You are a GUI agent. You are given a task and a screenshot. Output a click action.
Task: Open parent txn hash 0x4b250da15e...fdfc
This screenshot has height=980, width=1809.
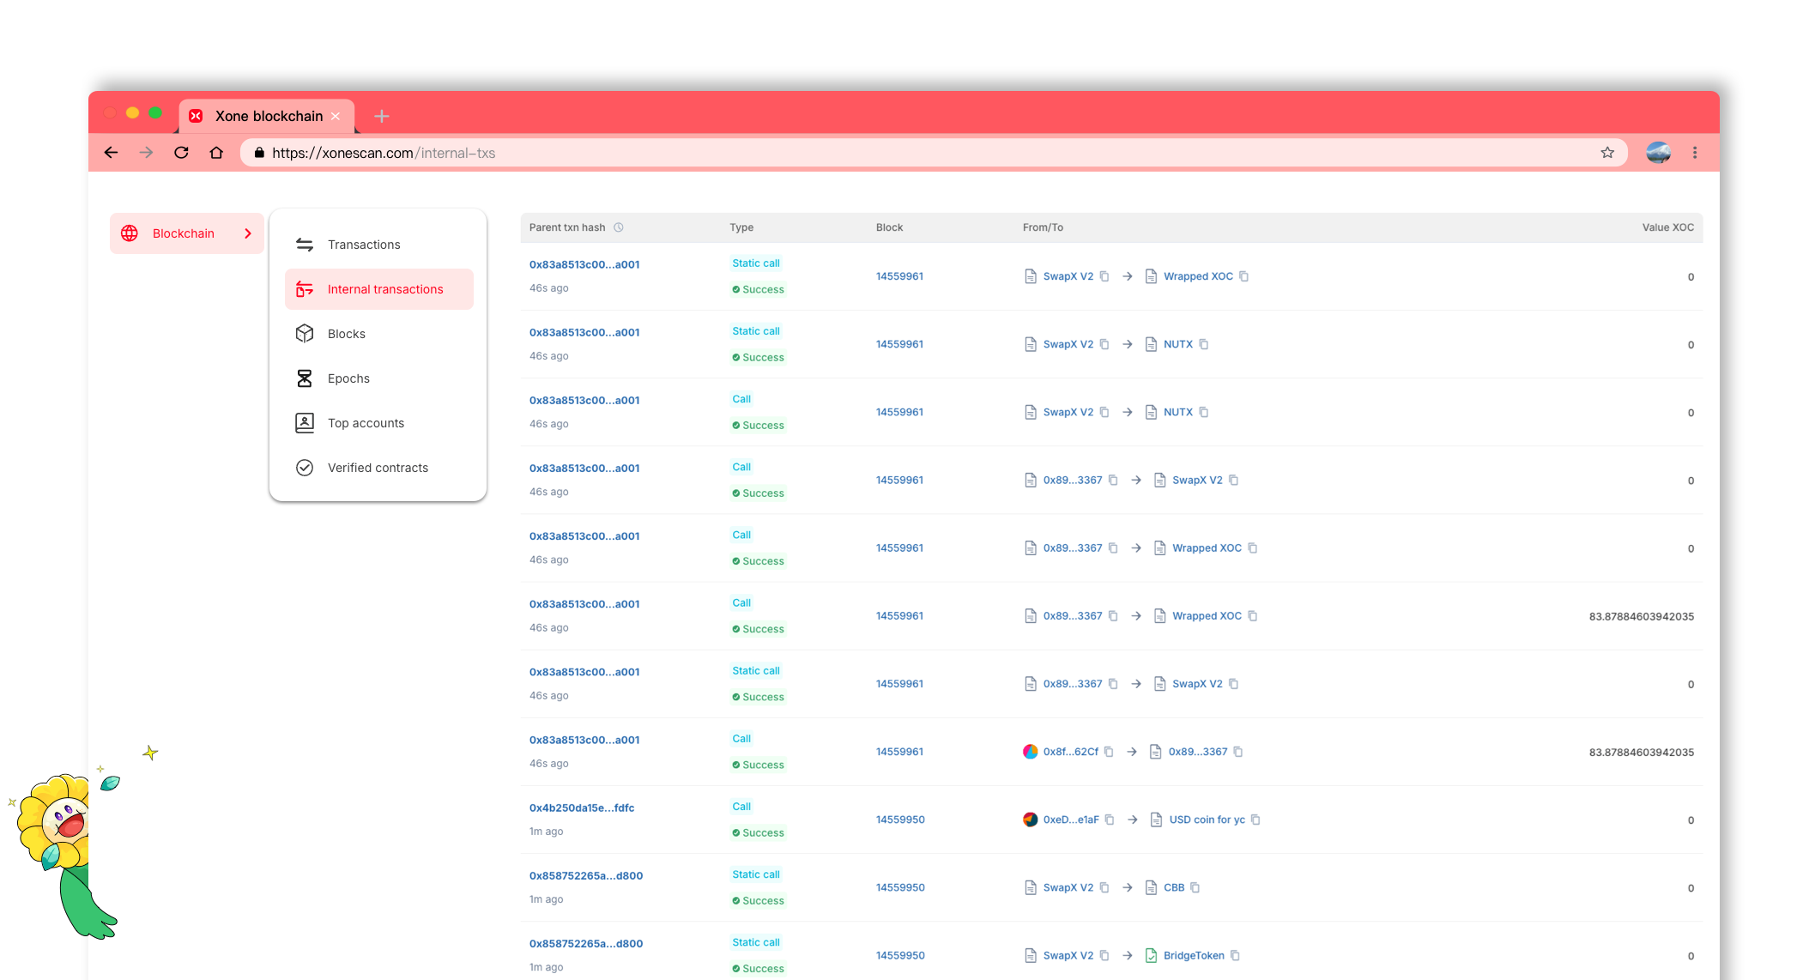[x=582, y=808]
